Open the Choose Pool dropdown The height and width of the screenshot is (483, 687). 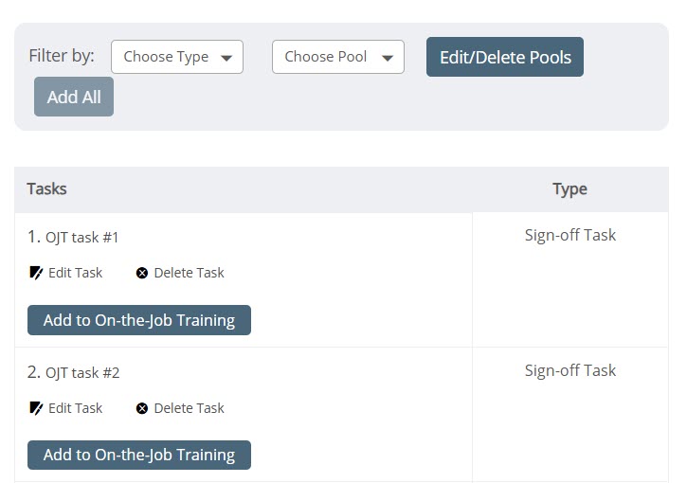pyautogui.click(x=337, y=57)
